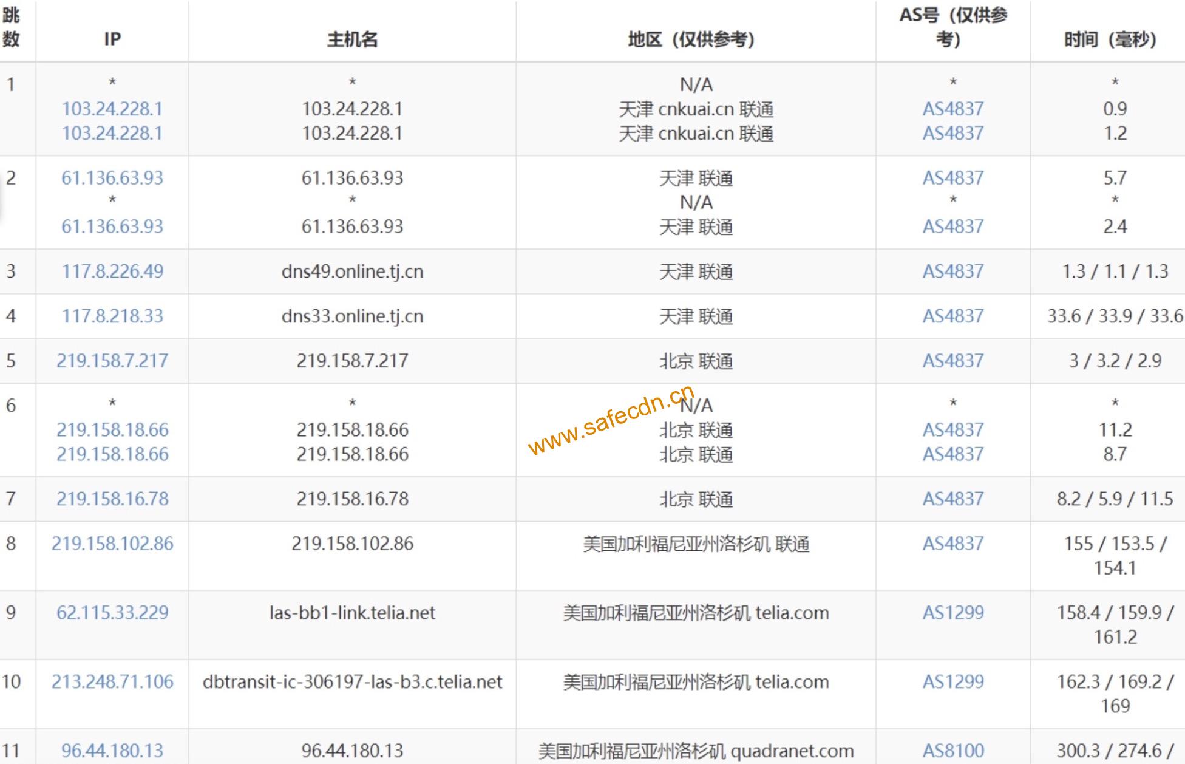Select the time value 162.3 / 169.2 / 169
The image size is (1185, 764).
1115,694
